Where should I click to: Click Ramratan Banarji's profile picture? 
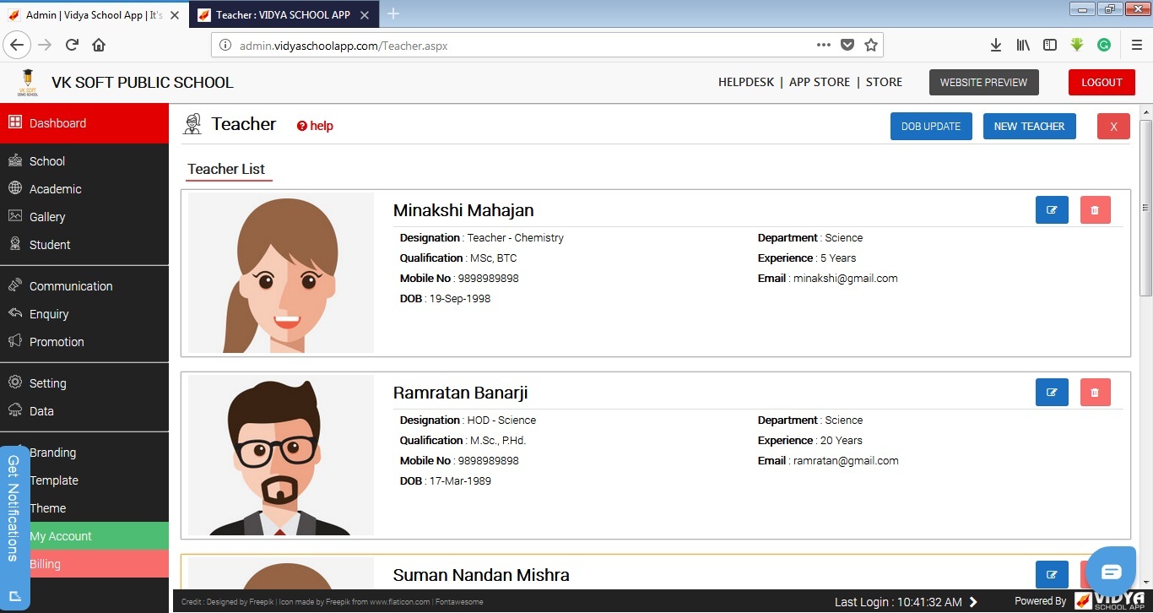click(281, 455)
